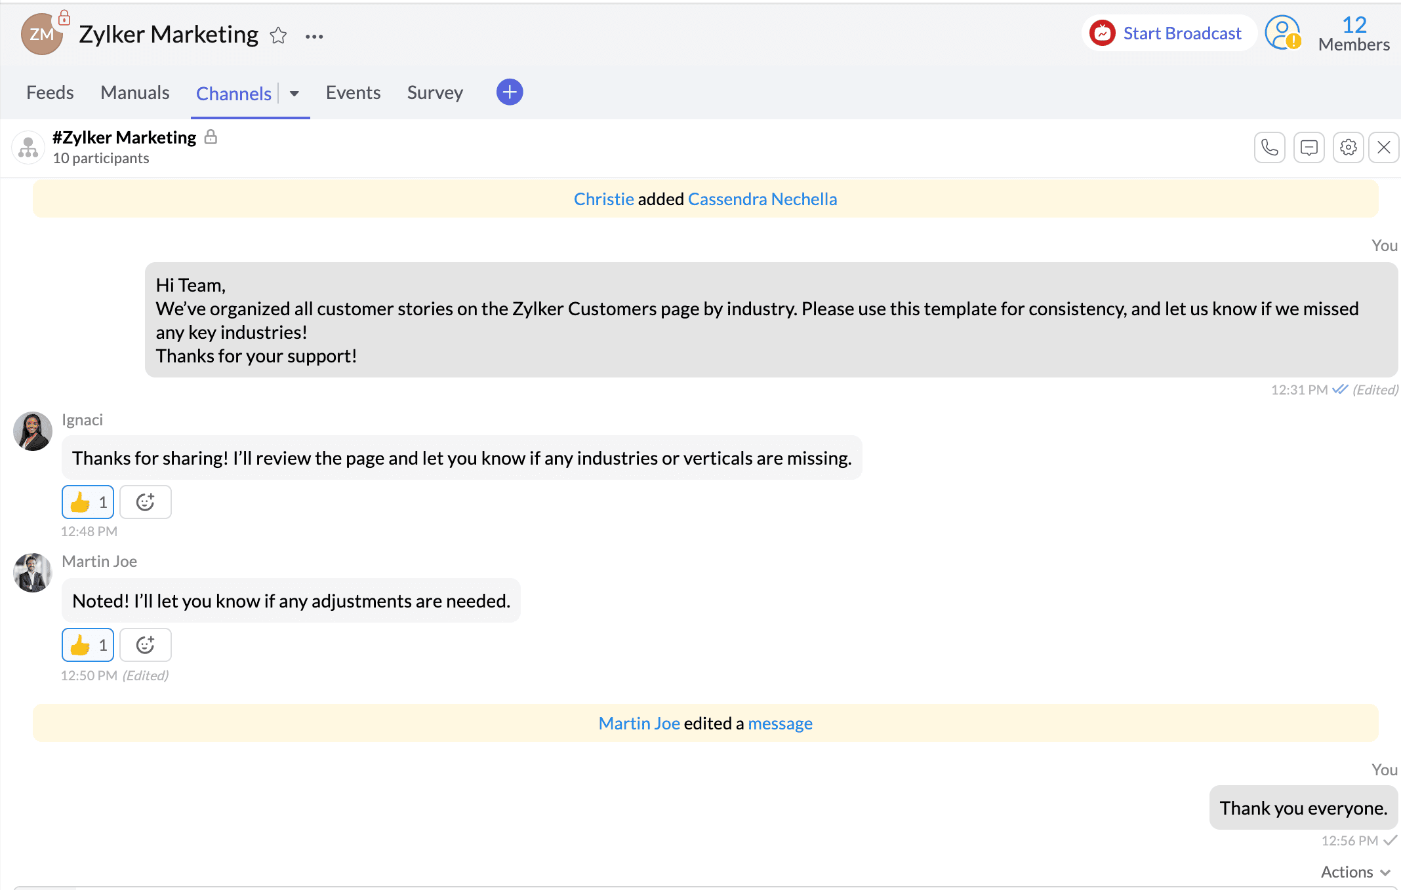Star the Zylker Marketing group as favorite
Screen dimensions: 1401x890
(278, 35)
